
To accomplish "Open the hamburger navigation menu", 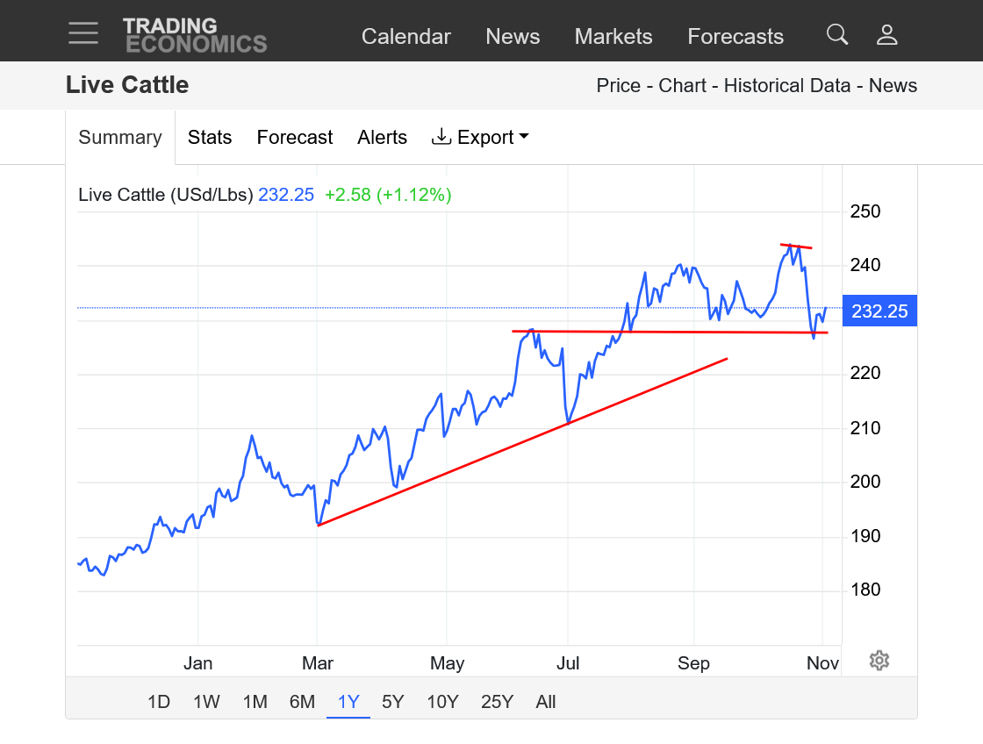I will [83, 32].
